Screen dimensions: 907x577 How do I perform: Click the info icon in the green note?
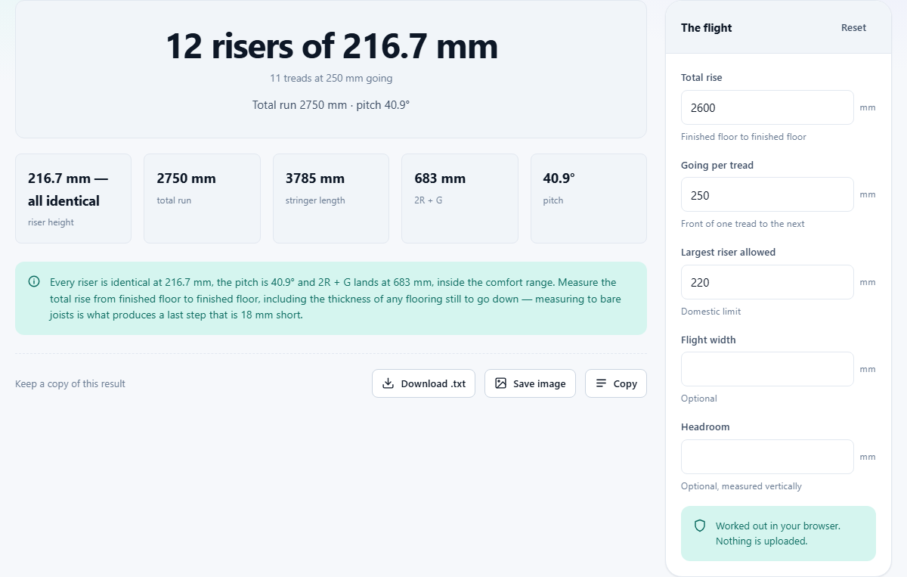(34, 282)
